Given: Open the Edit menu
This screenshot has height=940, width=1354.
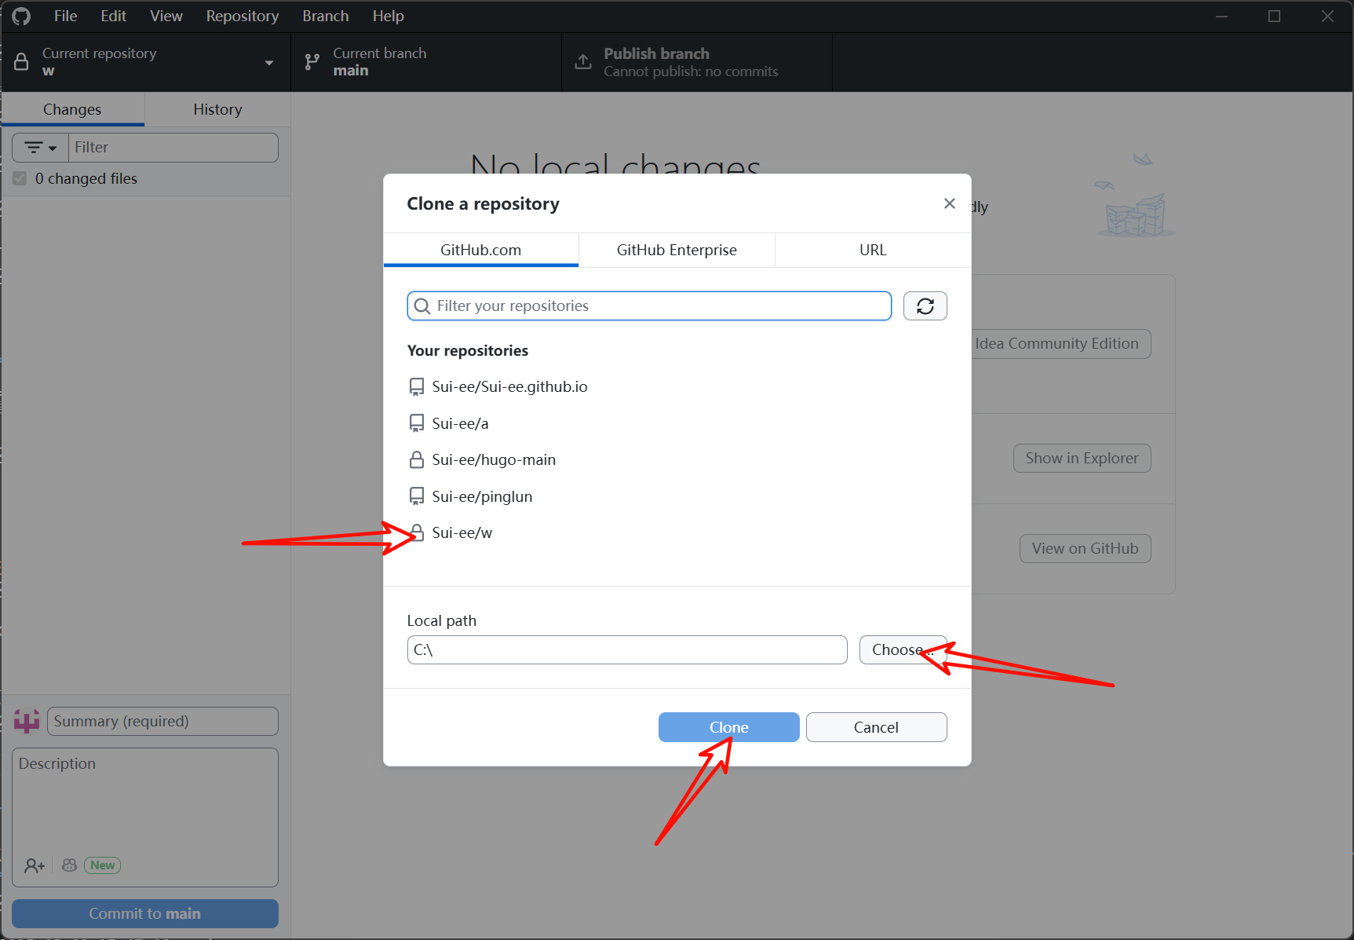Looking at the screenshot, I should pos(113,16).
